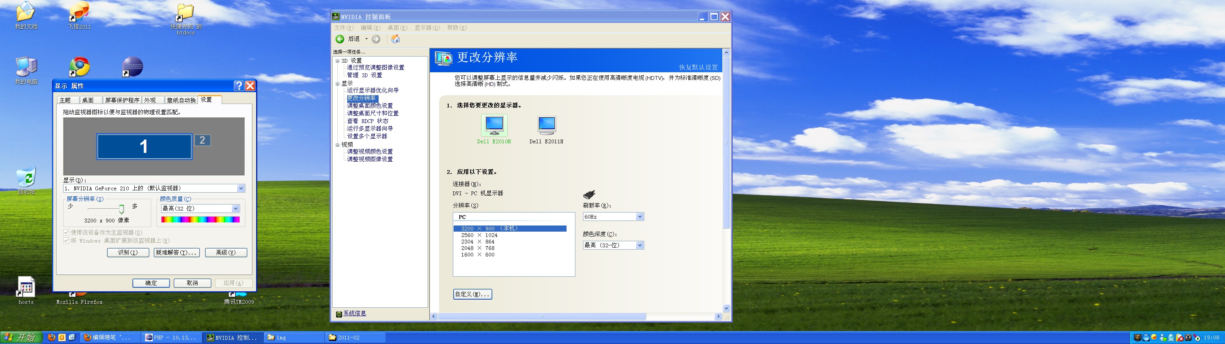Click security shield red X tray icon
Screen dimensions: 1225x344
click(1180, 338)
